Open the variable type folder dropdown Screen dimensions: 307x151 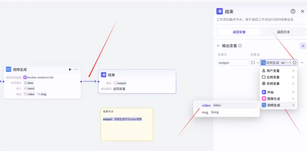255,62
